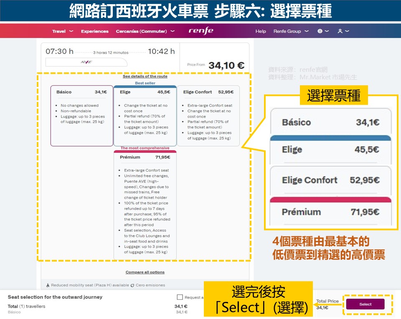The width and height of the screenshot is (401, 319).
Task: Open See details of the route link
Action: click(x=145, y=76)
